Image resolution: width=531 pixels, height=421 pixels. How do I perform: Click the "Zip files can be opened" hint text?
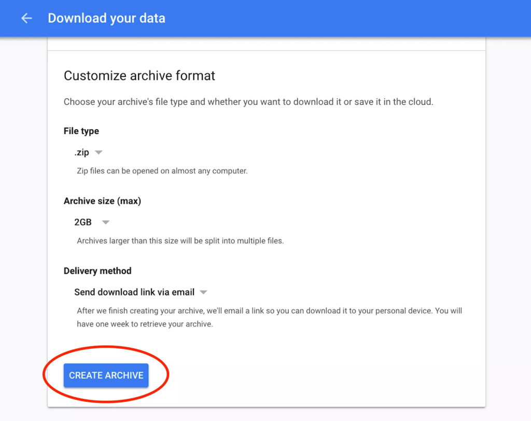(162, 170)
